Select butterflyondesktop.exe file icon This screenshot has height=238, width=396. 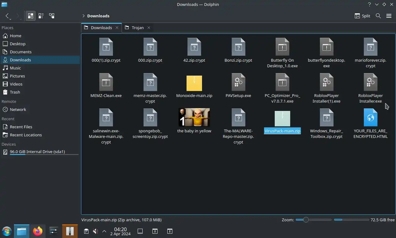[326, 47]
